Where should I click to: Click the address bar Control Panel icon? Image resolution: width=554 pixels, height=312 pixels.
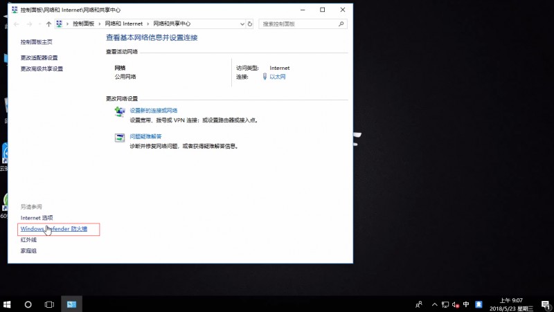(x=59, y=24)
